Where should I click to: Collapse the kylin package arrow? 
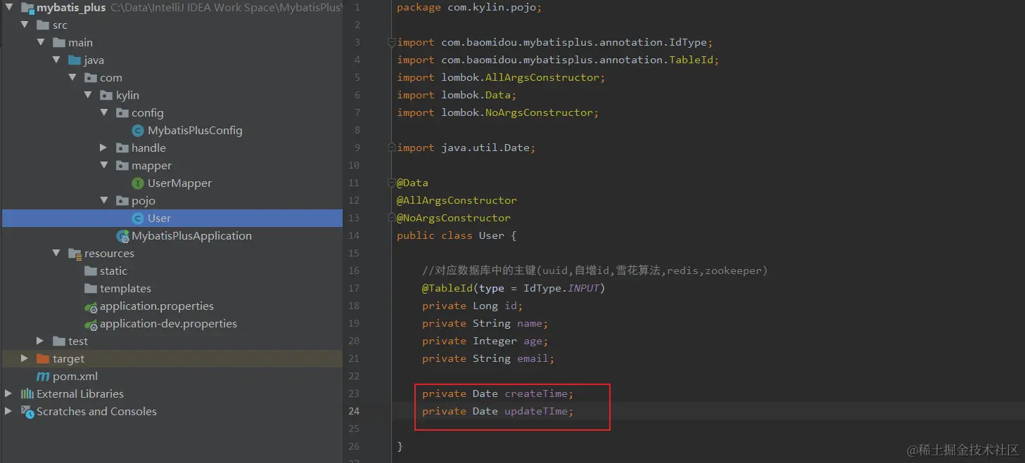[x=88, y=96]
